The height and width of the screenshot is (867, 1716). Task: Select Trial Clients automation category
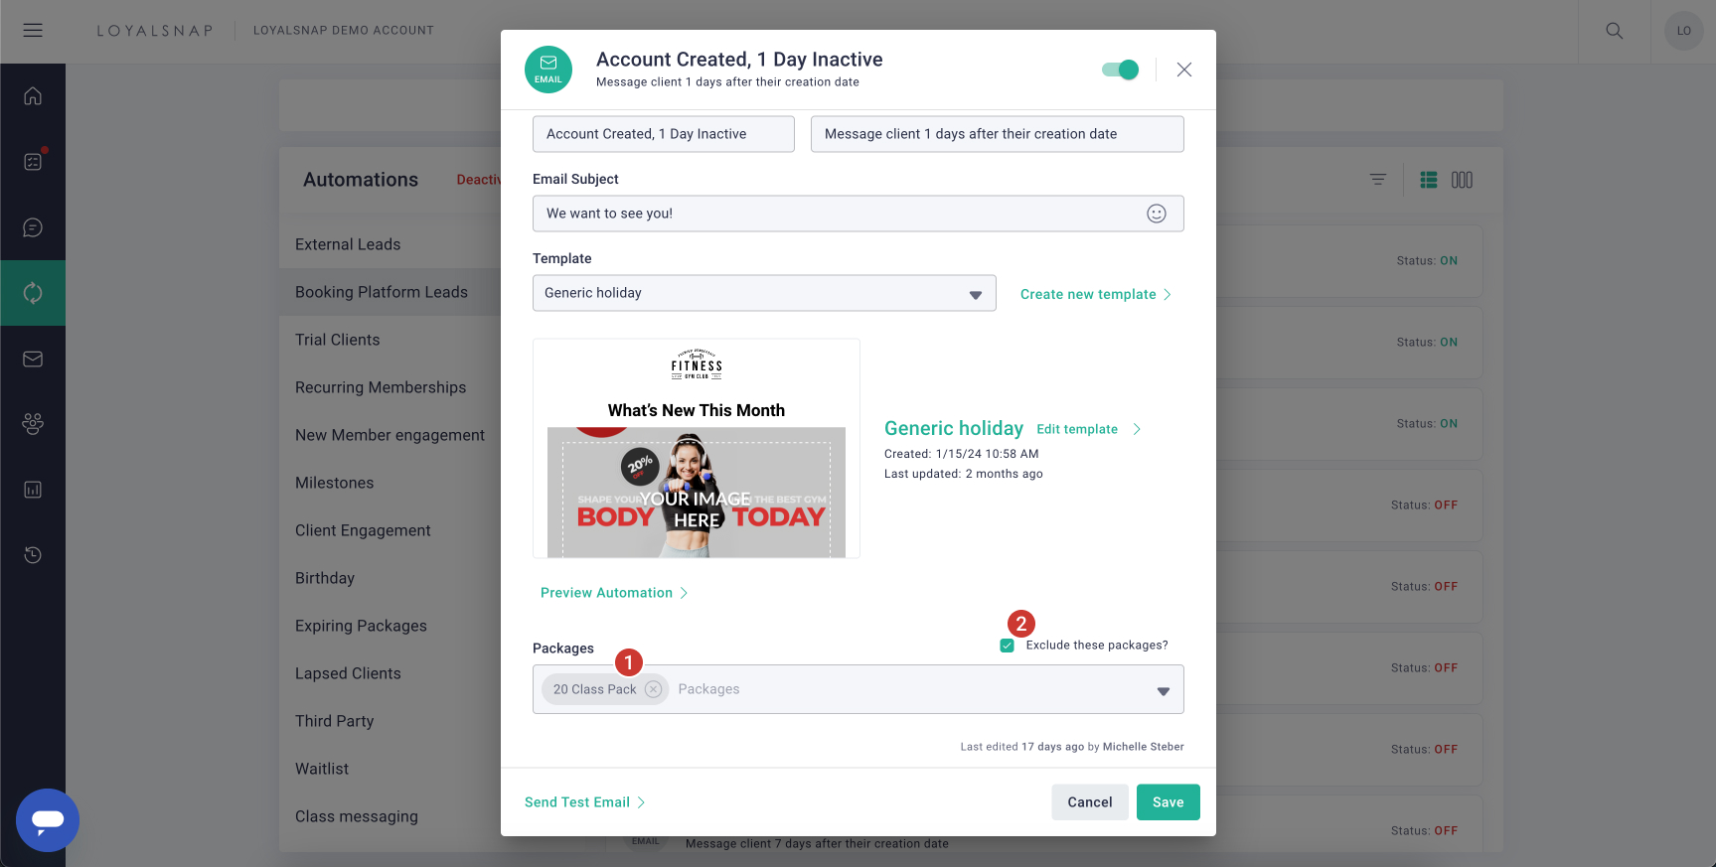coord(338,340)
